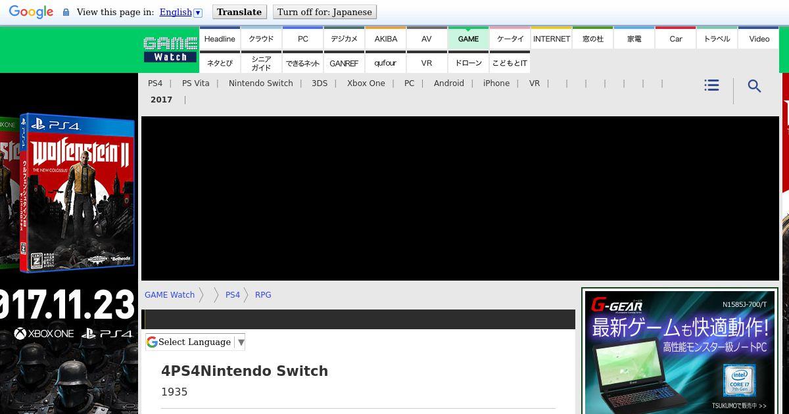The image size is (789, 414).
Task: Switch to the PC site tab
Action: (303, 39)
